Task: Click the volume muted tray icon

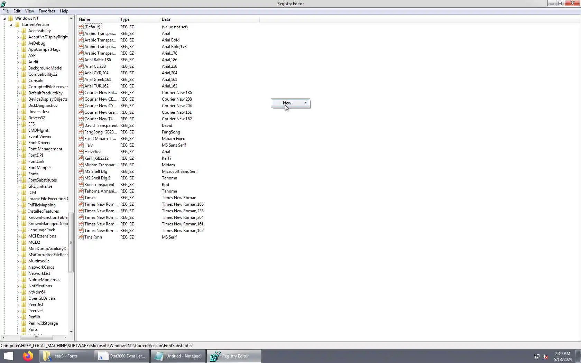Action: (545, 356)
